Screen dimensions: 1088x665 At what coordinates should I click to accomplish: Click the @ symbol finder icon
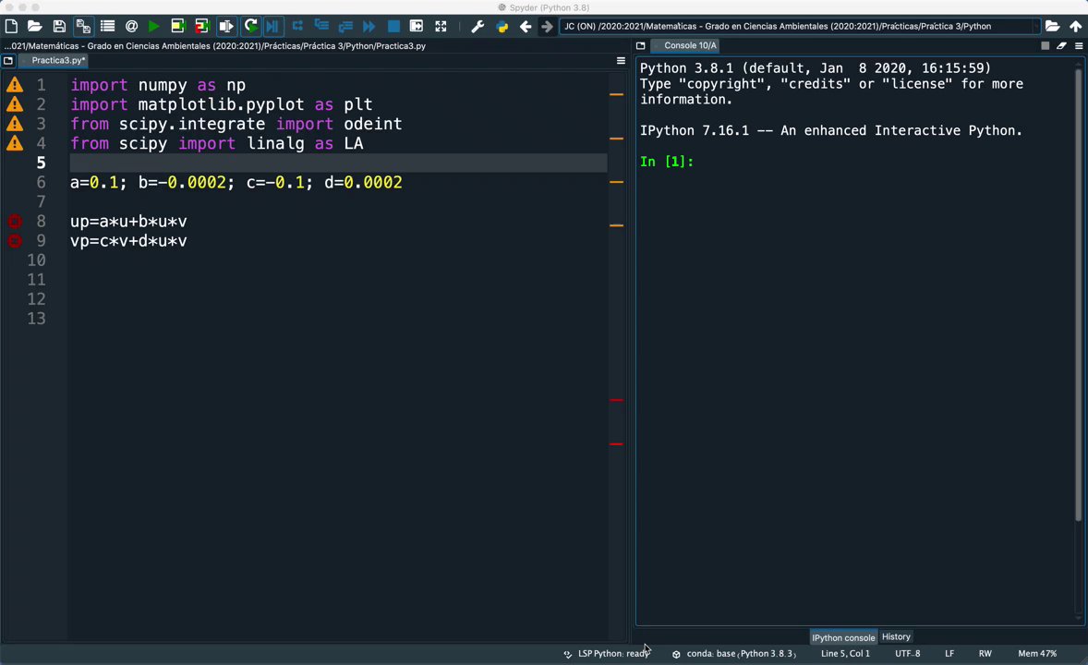coord(131,27)
